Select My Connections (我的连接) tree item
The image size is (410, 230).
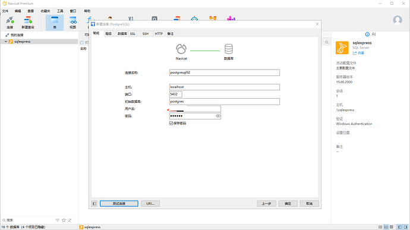[17, 35]
